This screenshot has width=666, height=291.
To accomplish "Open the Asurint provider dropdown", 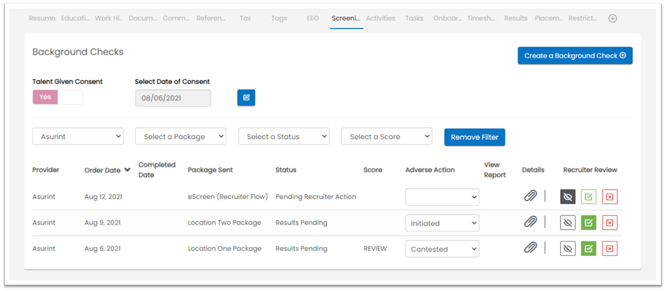I will [x=78, y=137].
